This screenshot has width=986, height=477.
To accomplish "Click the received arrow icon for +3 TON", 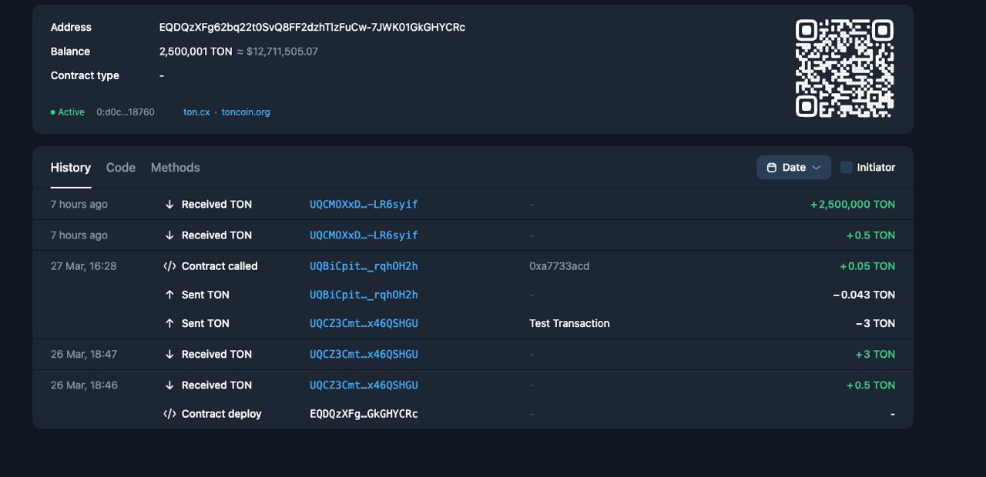I will [x=169, y=355].
